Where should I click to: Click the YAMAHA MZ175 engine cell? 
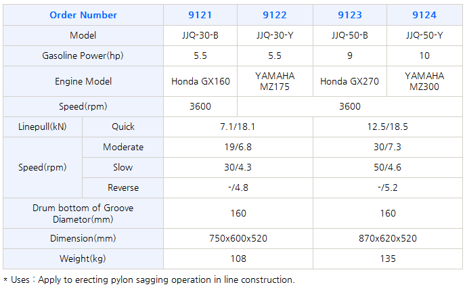point(275,81)
